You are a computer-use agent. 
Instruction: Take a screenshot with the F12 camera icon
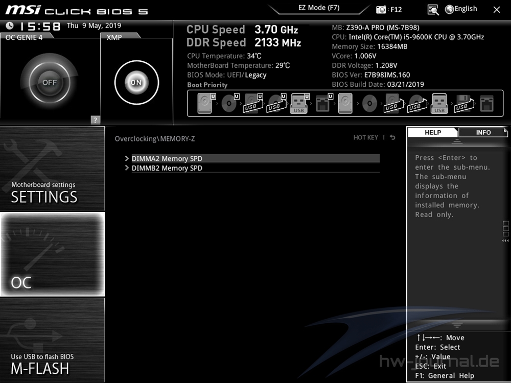coord(381,9)
